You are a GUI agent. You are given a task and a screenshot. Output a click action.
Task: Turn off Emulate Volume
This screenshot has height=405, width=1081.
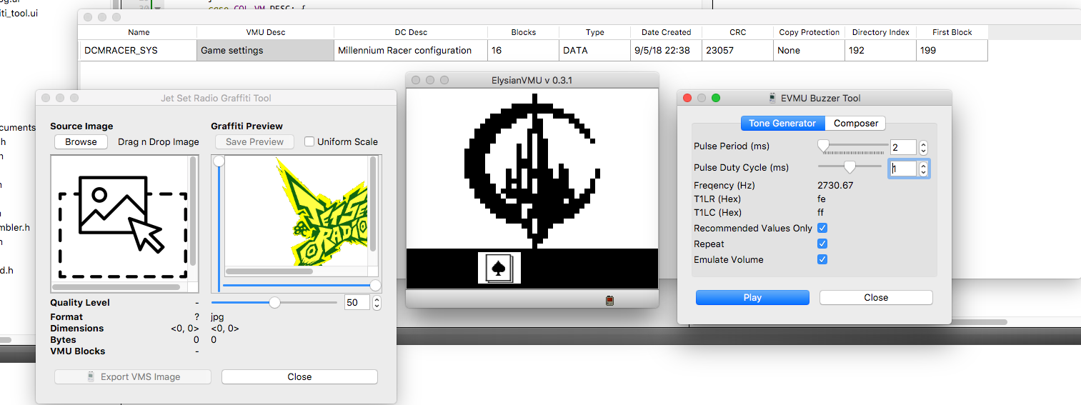(822, 259)
